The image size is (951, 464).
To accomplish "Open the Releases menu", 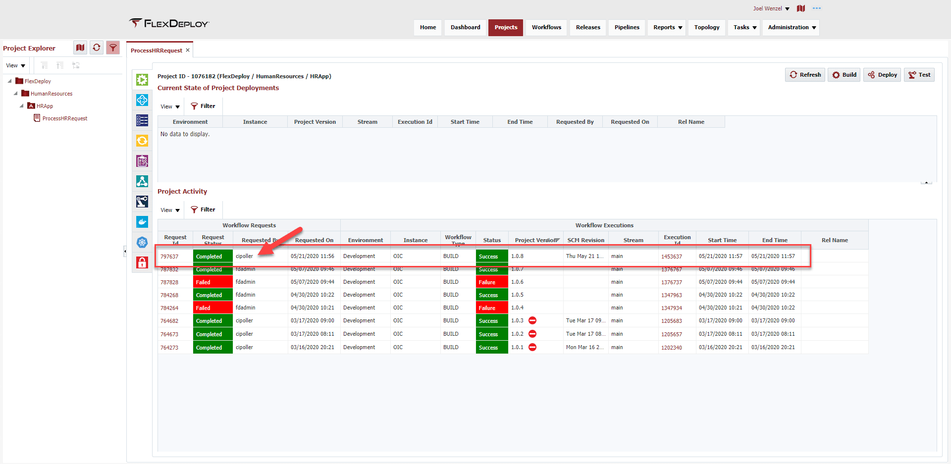I will click(x=588, y=27).
